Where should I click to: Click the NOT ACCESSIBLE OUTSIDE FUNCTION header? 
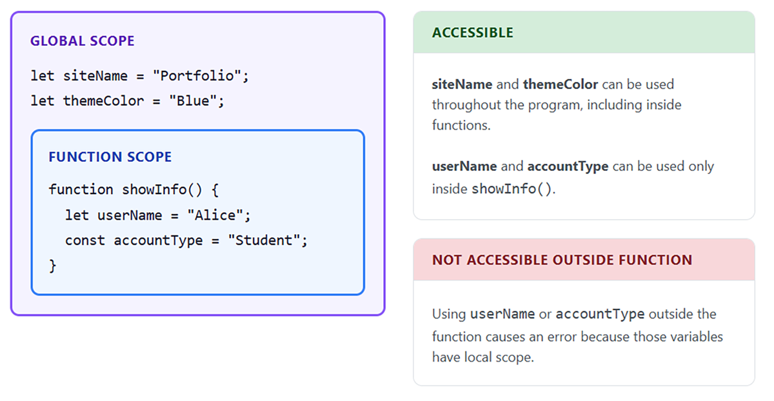[x=584, y=260]
